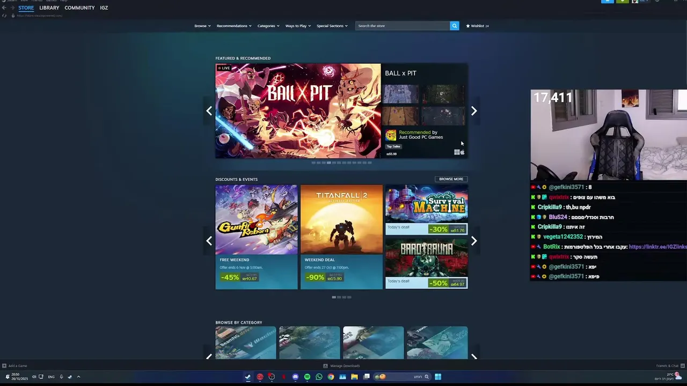Open the Barotrauma daily deal
687x386 pixels.
426,264
